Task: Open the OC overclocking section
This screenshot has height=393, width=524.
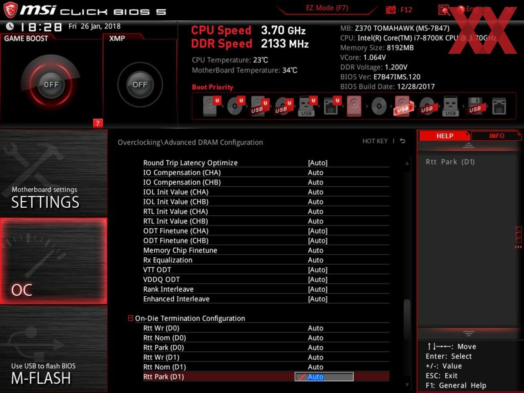Action: [x=54, y=261]
